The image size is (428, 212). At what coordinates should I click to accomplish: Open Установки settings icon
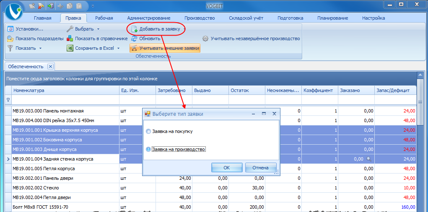(x=10, y=29)
